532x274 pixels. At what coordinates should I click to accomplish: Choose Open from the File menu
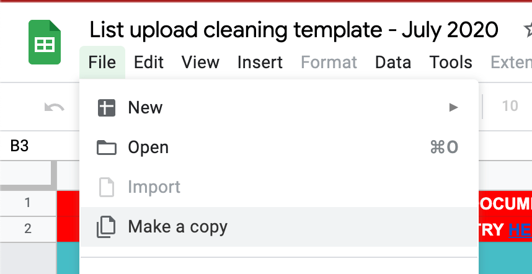coord(148,148)
